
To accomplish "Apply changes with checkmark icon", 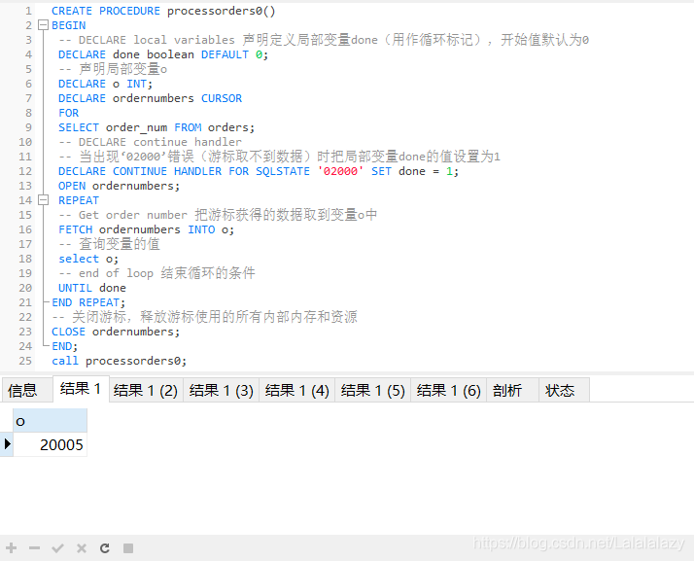I will click(57, 548).
